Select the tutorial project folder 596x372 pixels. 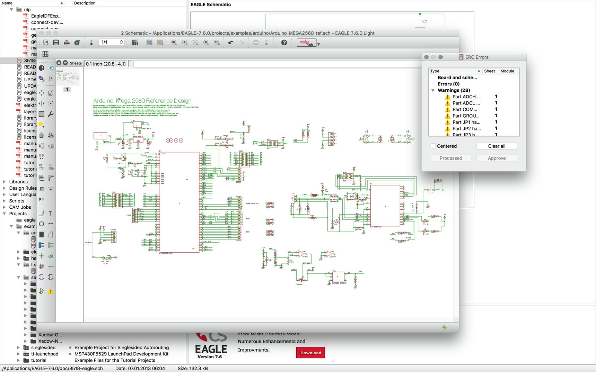tap(38, 360)
